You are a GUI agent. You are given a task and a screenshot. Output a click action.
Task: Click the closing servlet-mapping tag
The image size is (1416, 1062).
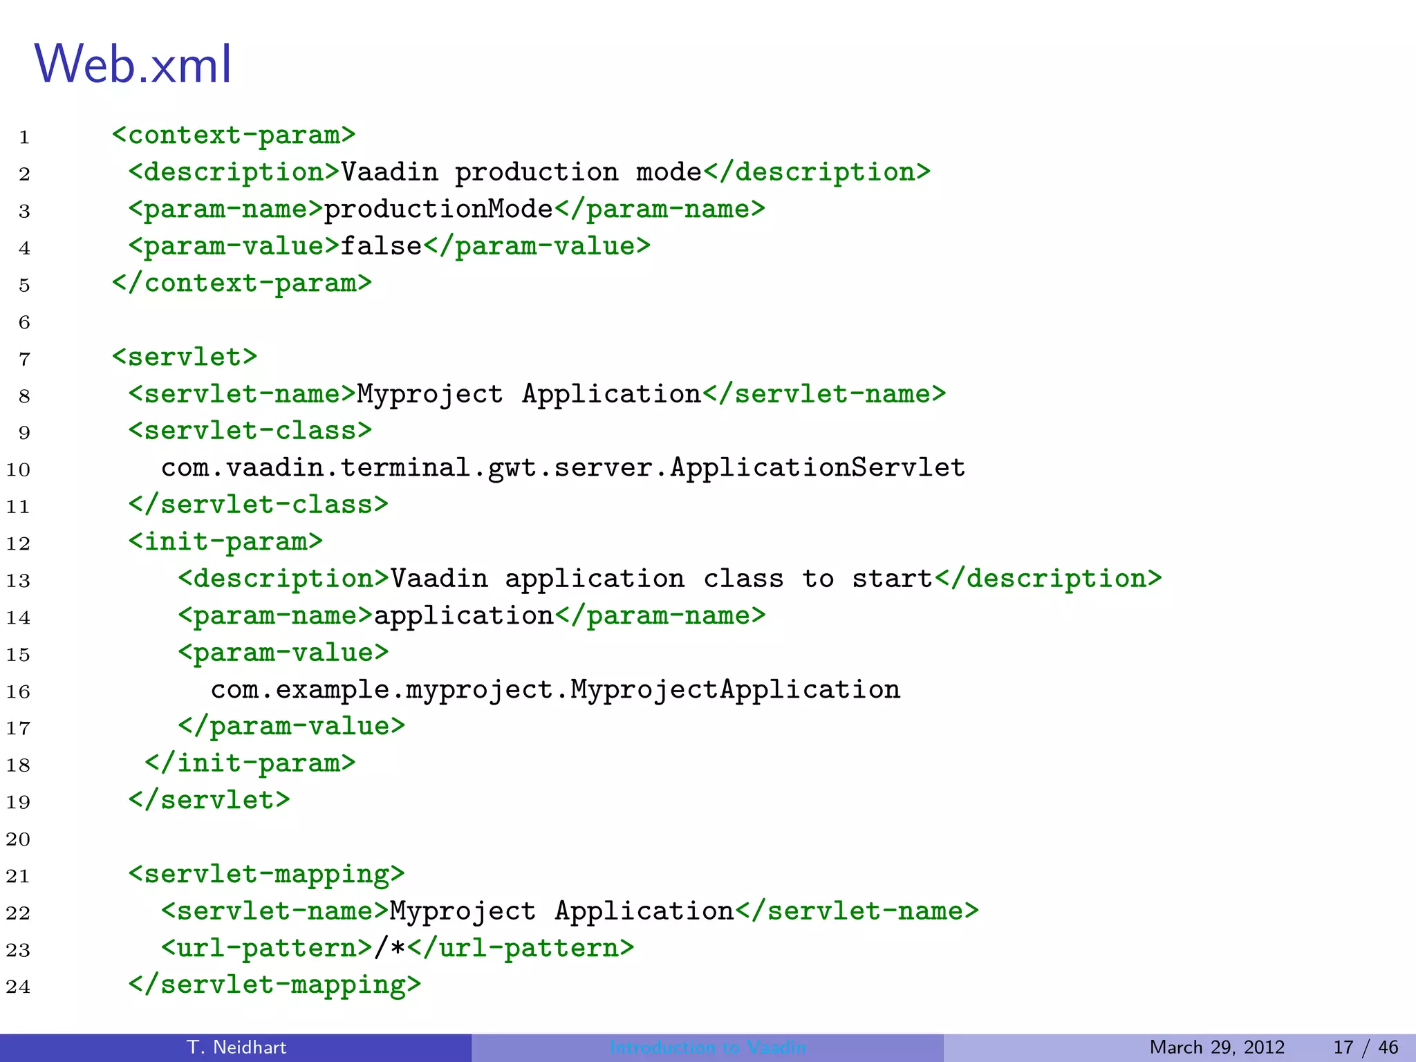pyautogui.click(x=274, y=985)
